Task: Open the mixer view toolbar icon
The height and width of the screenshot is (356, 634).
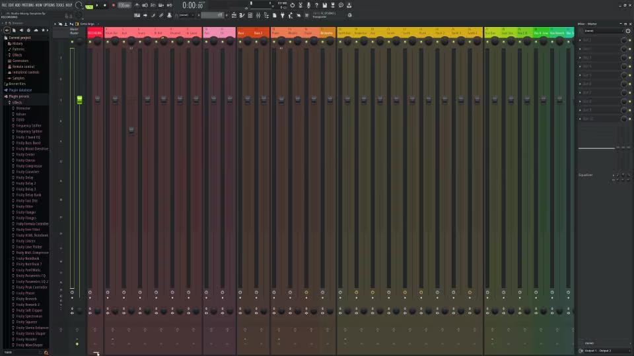Action: pos(258,15)
